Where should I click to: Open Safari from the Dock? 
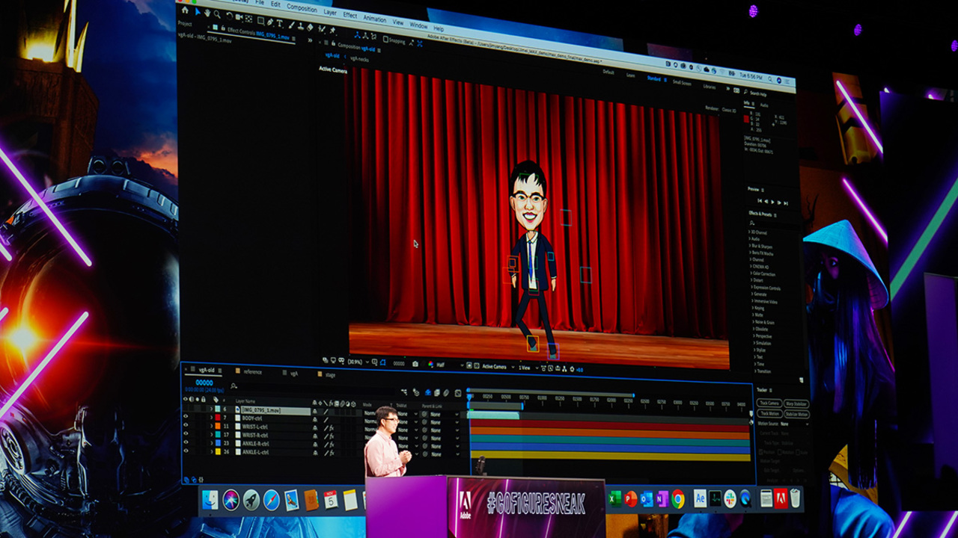[x=272, y=500]
